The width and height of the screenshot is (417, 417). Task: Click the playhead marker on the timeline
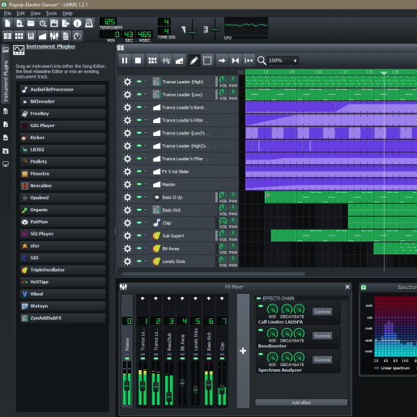click(x=384, y=73)
